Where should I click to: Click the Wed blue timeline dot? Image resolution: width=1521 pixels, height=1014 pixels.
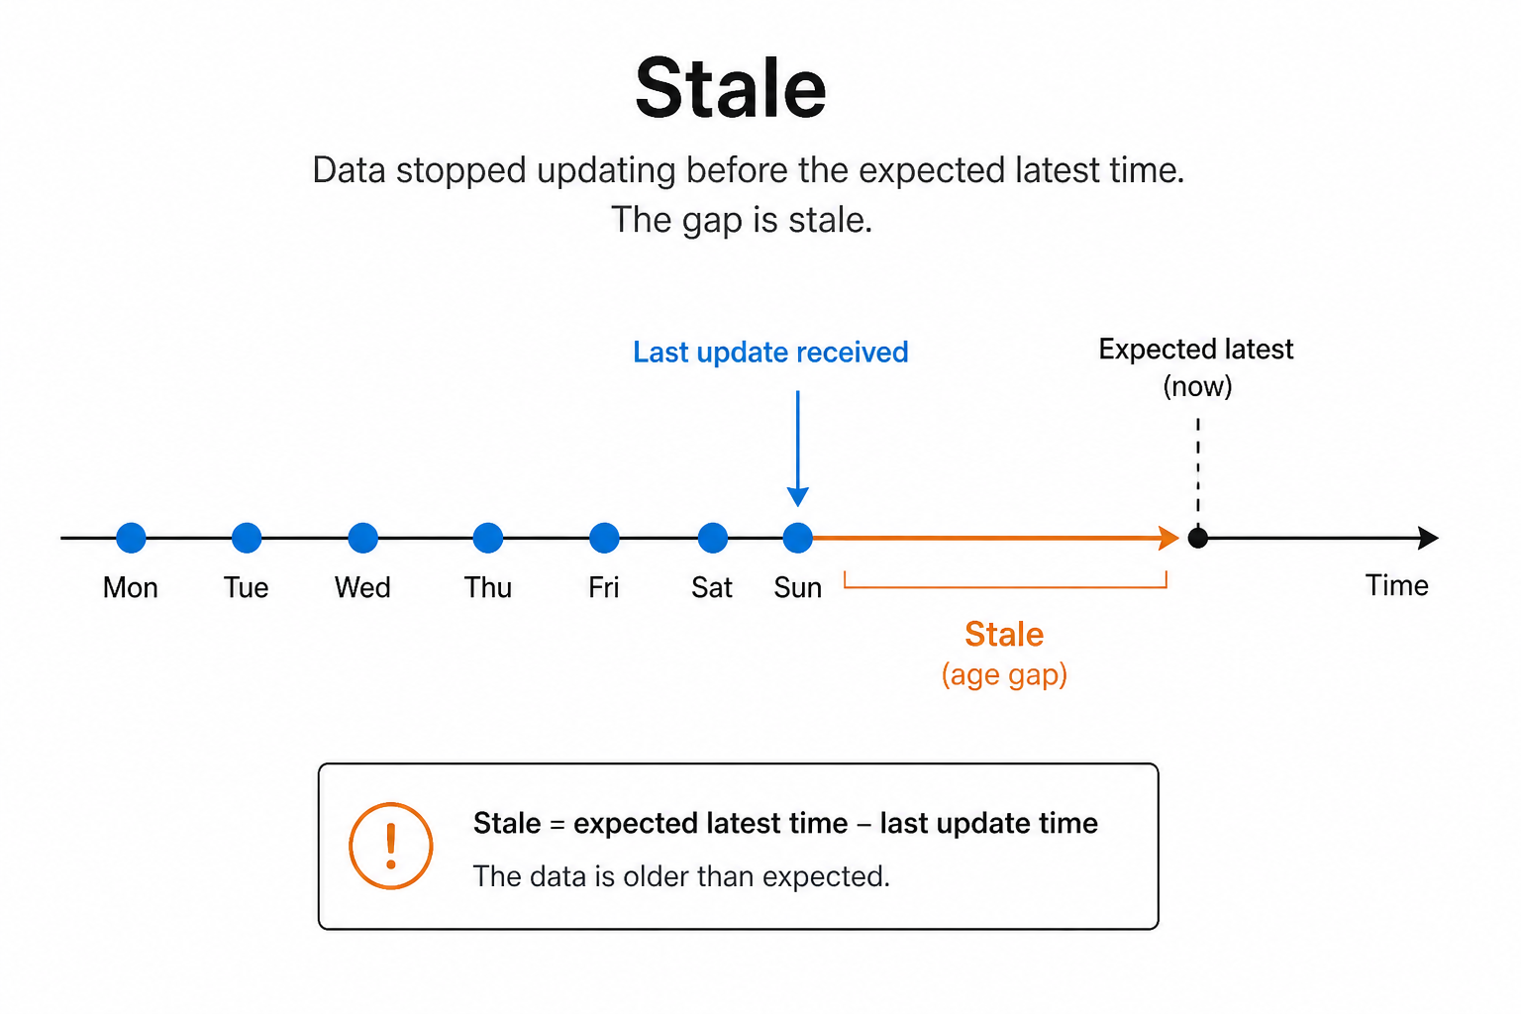click(x=363, y=538)
